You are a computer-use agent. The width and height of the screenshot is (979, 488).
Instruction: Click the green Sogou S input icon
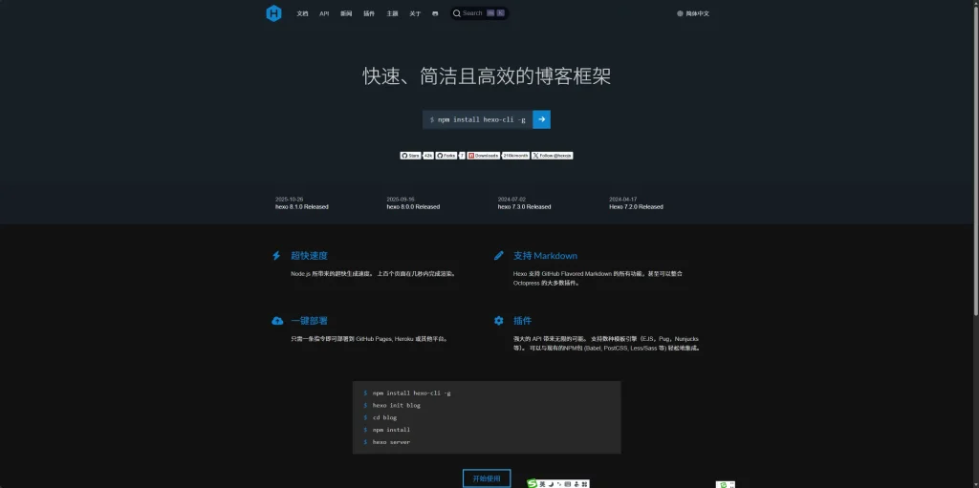click(x=532, y=483)
